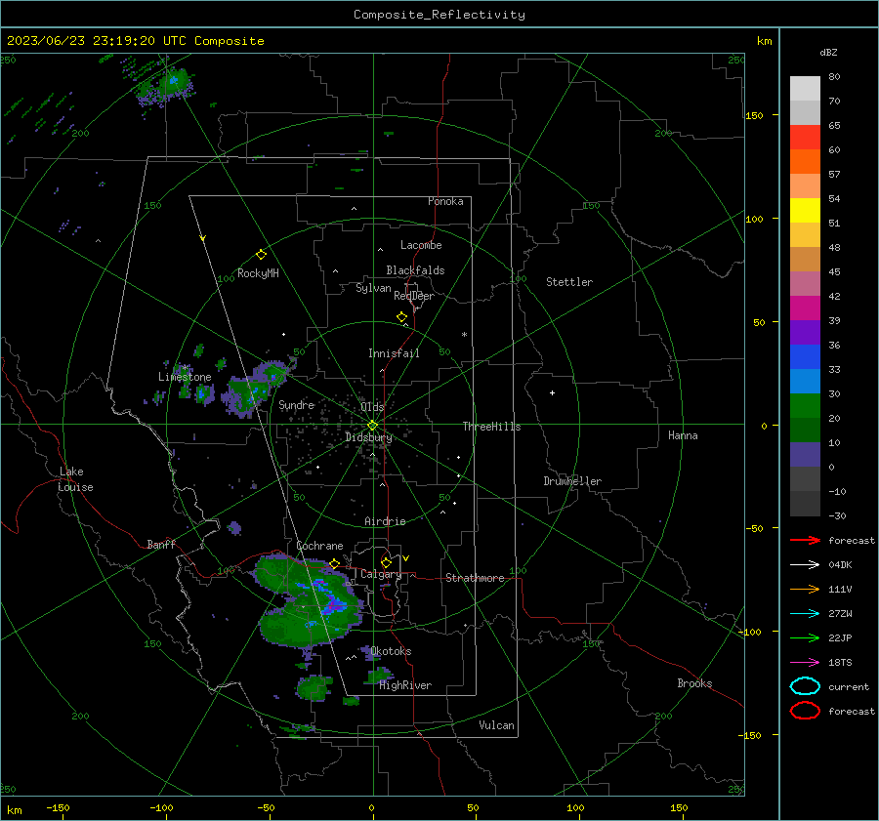Click the 18TS legend label
Viewport: 879px width, 821px height.
pos(840,663)
